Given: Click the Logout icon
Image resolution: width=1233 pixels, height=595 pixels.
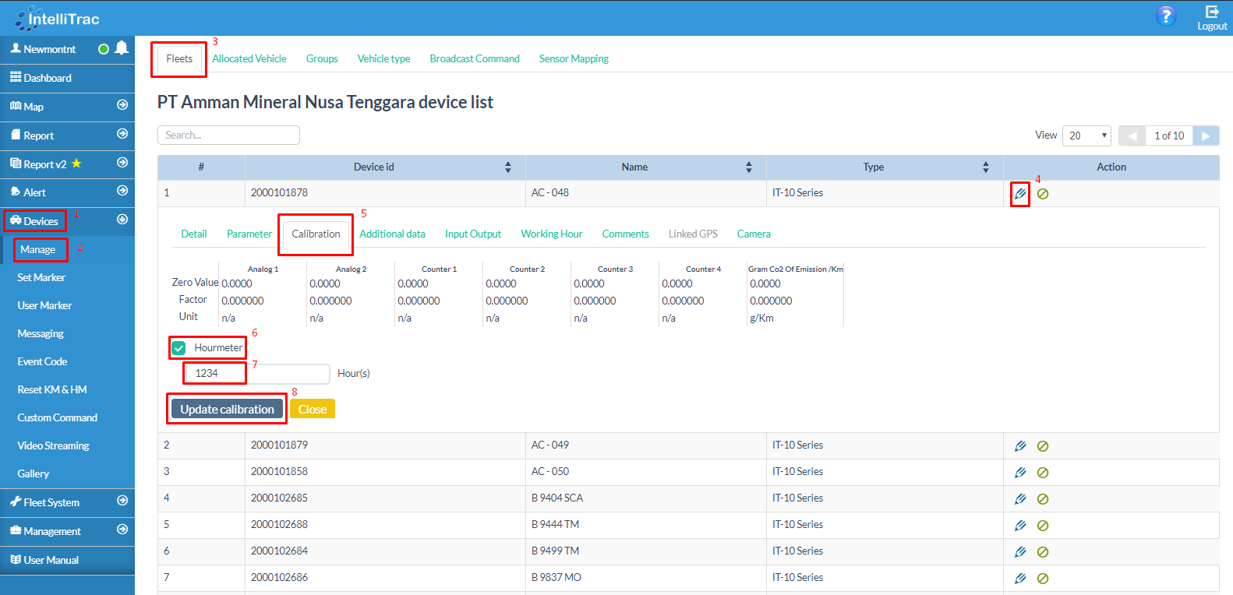Looking at the screenshot, I should click(x=1211, y=12).
